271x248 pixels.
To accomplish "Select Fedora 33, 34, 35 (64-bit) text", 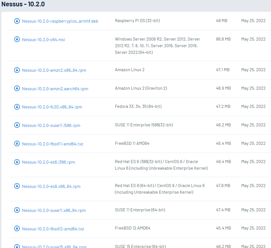I will (138, 106).
